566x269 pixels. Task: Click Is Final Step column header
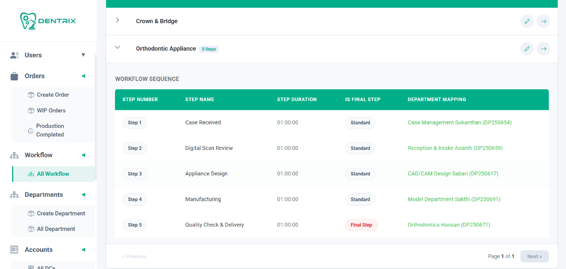tap(363, 99)
